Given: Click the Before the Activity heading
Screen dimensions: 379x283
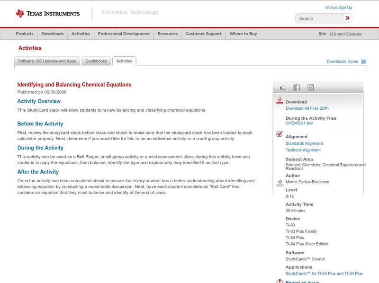Looking at the screenshot, I should (40, 124).
